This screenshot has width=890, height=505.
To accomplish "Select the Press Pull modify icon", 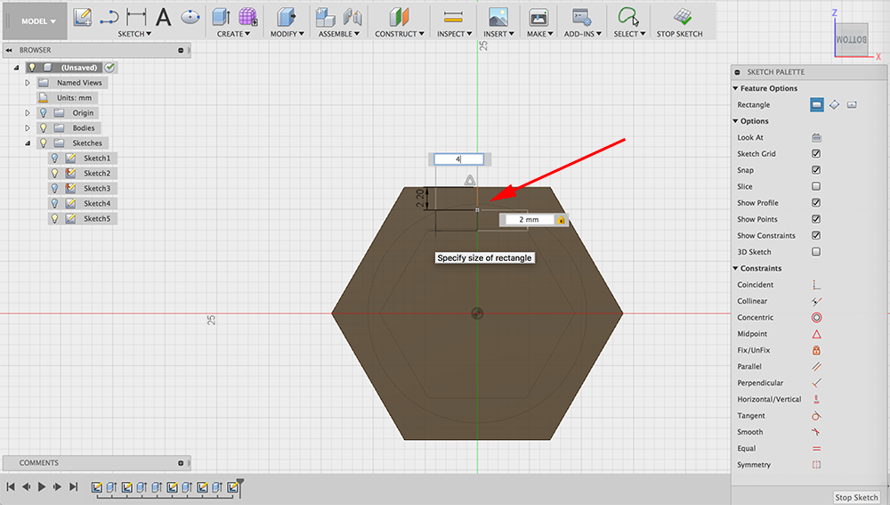I will click(x=287, y=17).
